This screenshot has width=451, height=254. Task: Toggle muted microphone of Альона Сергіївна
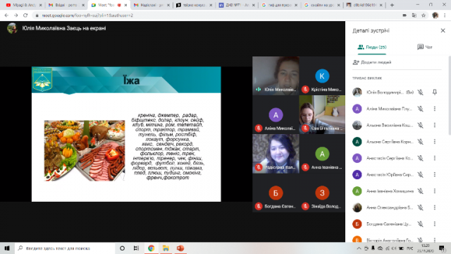click(420, 142)
